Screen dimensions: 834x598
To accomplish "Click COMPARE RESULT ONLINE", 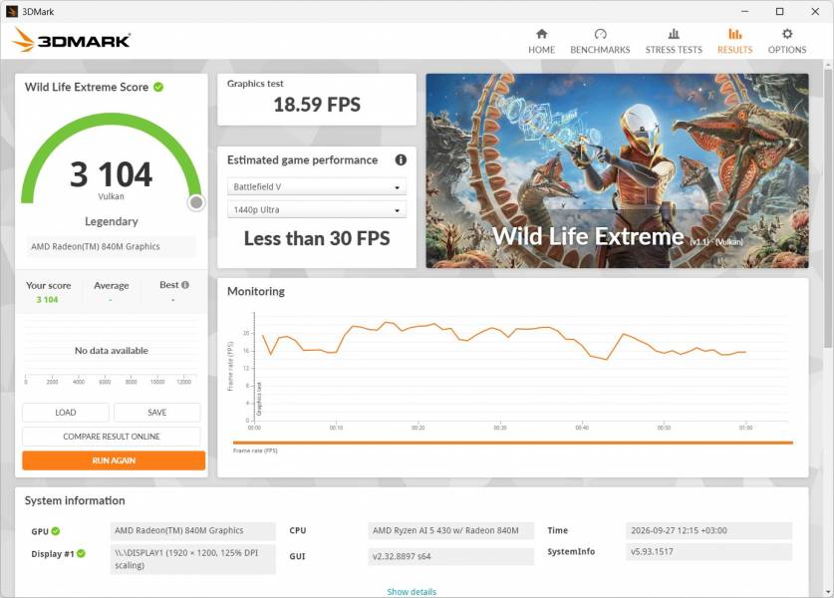I will 112,437.
